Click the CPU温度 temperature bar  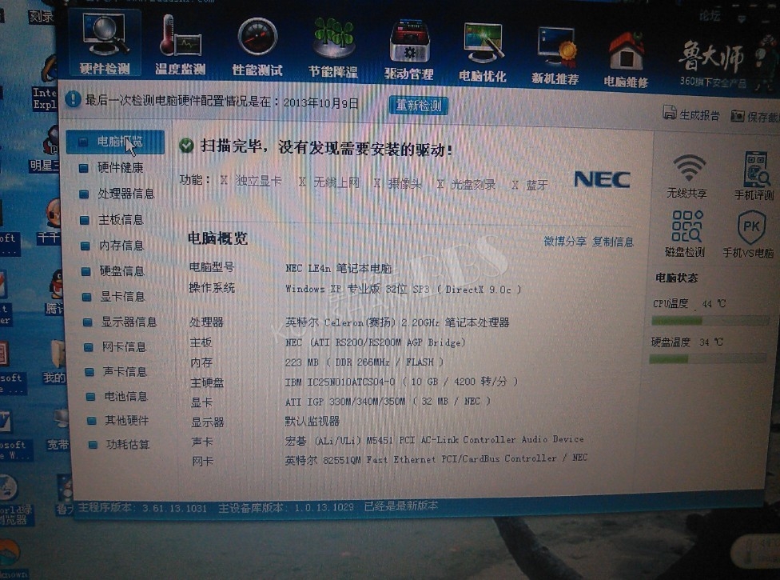click(x=710, y=321)
